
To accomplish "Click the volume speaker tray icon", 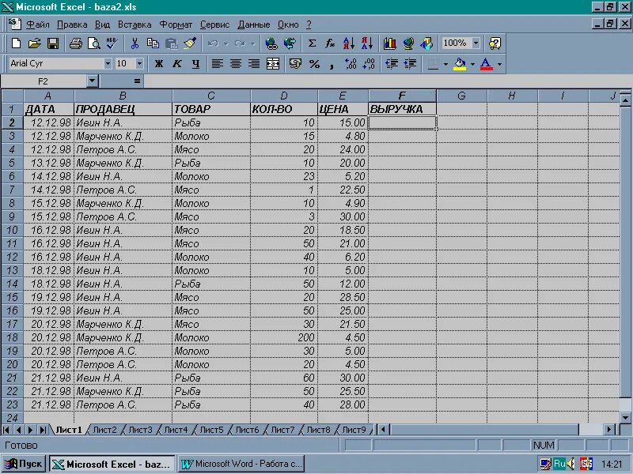I will pos(570,464).
